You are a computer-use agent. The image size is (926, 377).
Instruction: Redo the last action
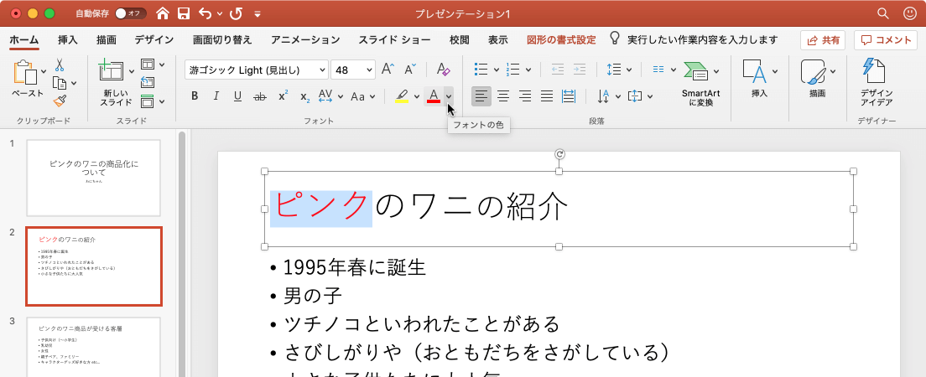coord(237,13)
